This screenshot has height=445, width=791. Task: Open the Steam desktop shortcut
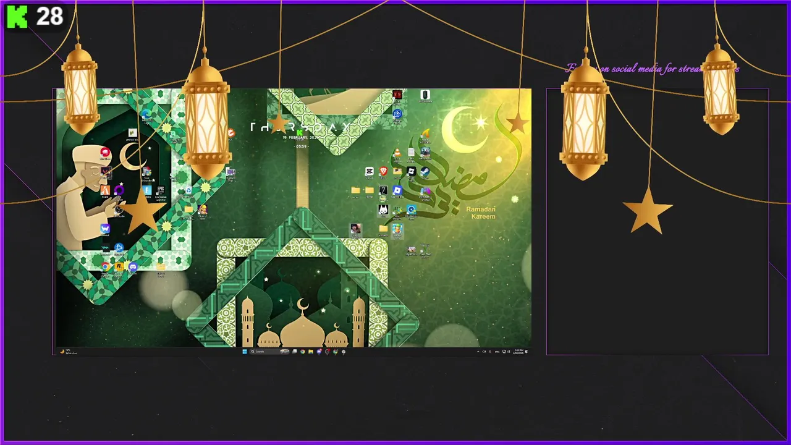click(425, 171)
